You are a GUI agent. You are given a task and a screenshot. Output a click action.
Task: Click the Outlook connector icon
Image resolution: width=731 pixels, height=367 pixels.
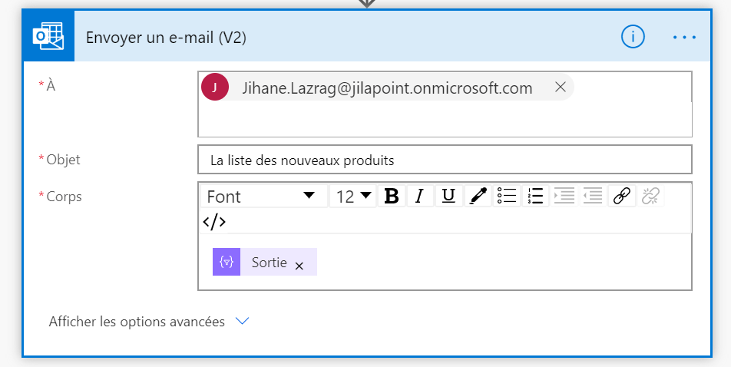click(48, 37)
